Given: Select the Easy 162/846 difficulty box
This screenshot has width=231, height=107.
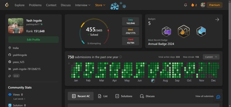Looking at the screenshot, I should click(x=131, y=21).
